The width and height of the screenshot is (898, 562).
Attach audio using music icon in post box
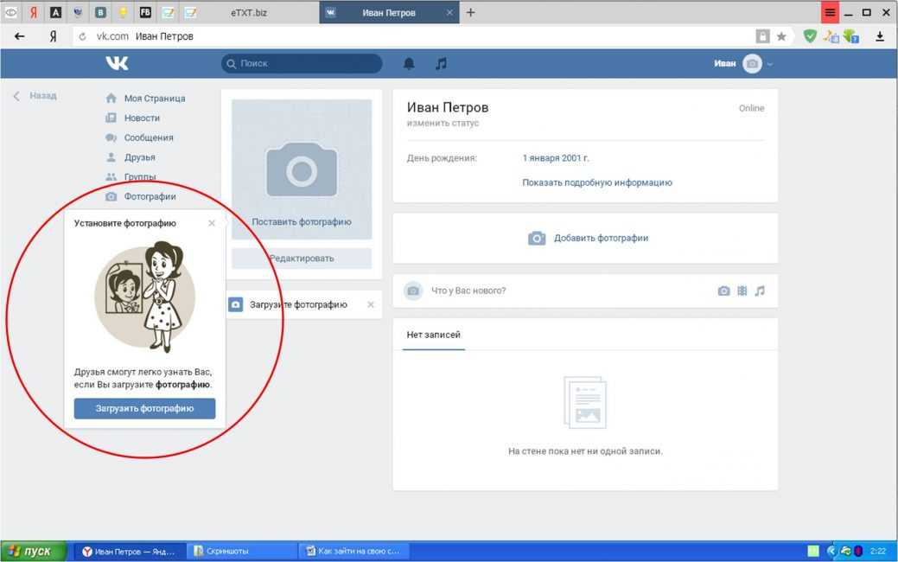[760, 291]
